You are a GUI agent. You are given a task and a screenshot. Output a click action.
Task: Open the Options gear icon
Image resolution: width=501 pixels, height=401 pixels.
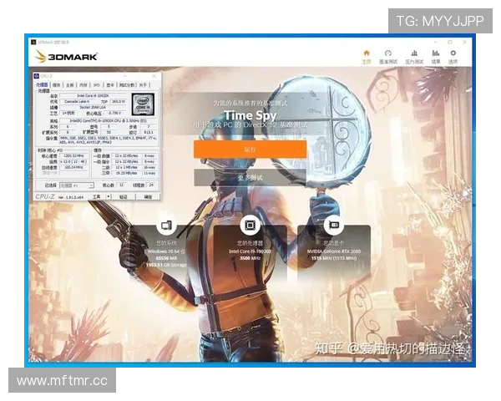453,54
